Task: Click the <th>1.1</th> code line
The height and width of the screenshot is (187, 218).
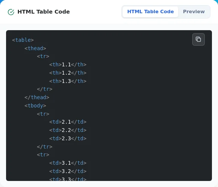Action: [x=68, y=64]
